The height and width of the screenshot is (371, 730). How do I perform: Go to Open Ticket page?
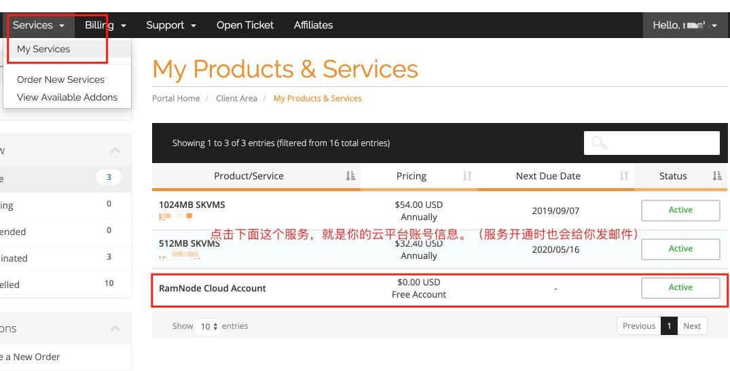coord(244,25)
